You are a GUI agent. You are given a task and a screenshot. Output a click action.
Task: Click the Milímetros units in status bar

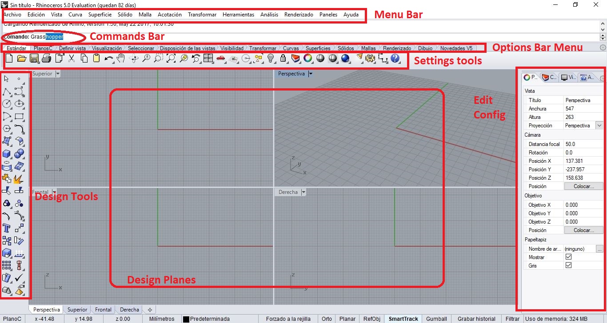click(x=162, y=319)
